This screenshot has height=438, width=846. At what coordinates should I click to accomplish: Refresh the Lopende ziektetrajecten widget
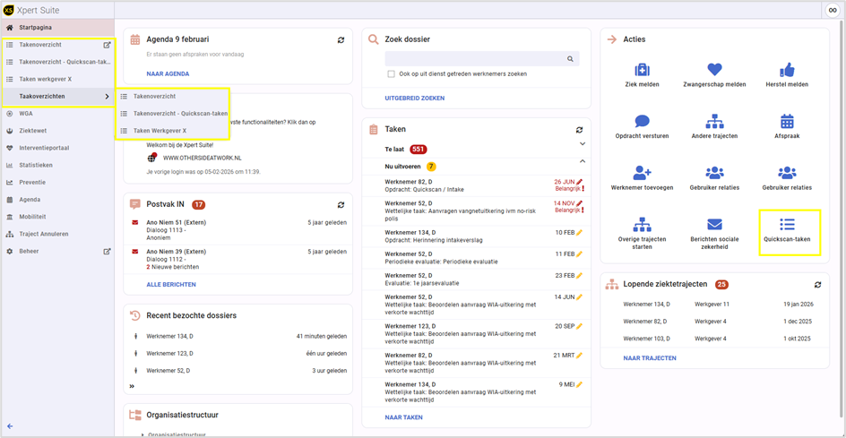click(817, 284)
